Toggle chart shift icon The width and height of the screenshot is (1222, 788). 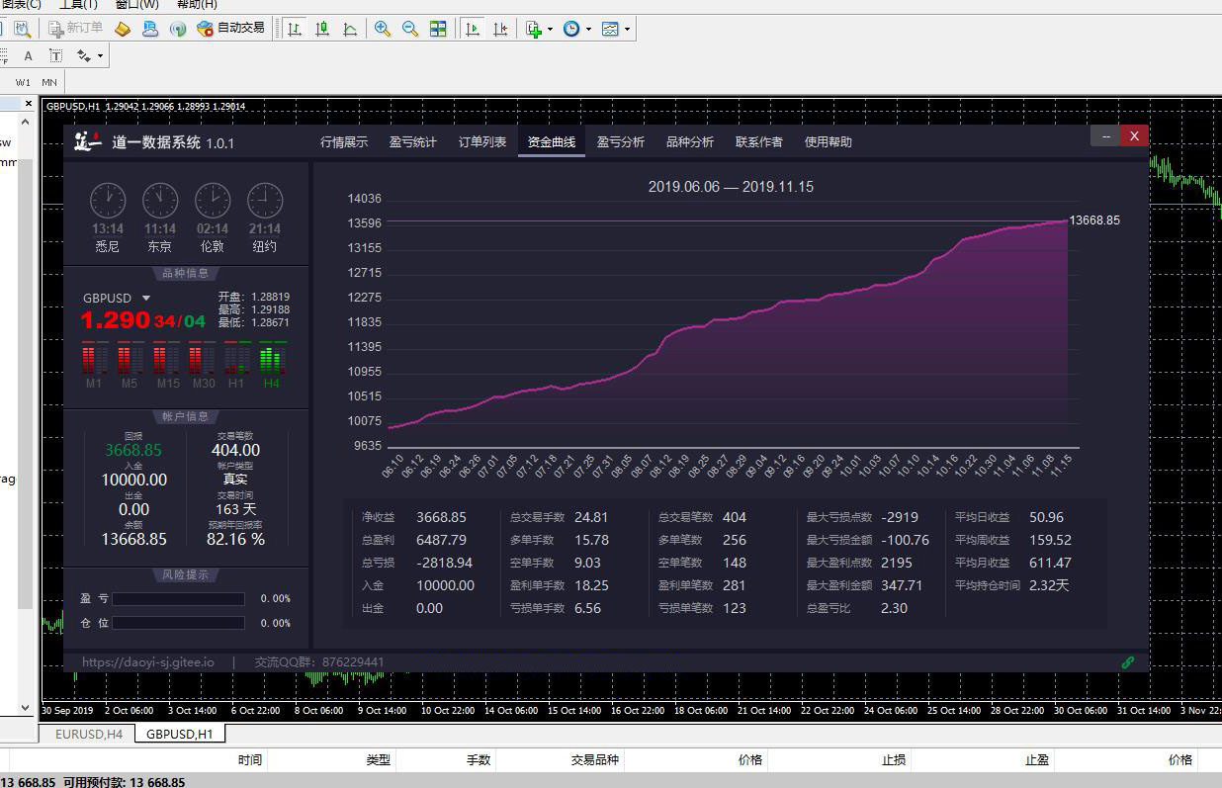[x=502, y=29]
